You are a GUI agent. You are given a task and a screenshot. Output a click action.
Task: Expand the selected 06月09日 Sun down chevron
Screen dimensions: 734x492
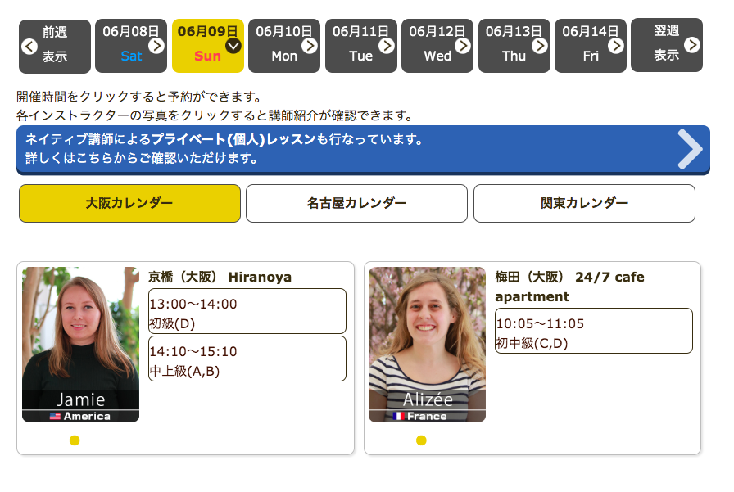(233, 46)
